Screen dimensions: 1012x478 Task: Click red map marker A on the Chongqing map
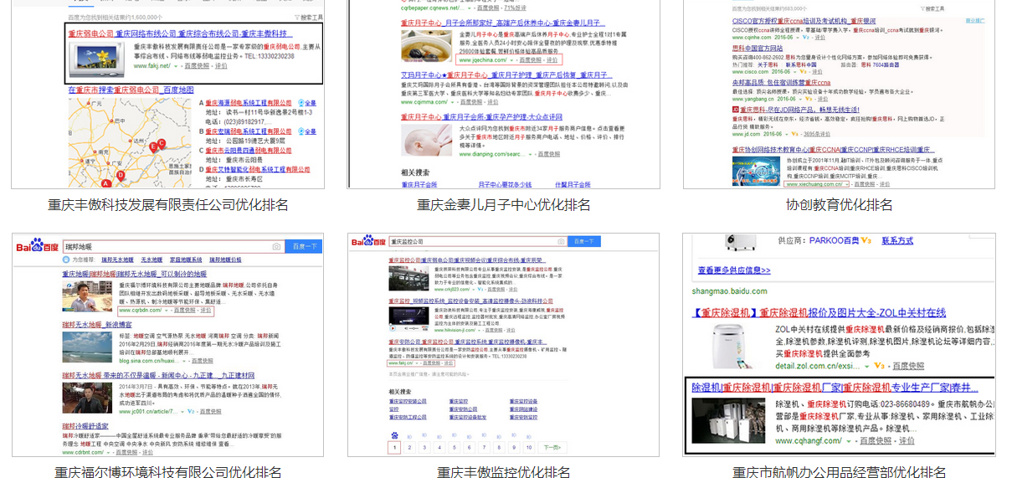pos(105,182)
